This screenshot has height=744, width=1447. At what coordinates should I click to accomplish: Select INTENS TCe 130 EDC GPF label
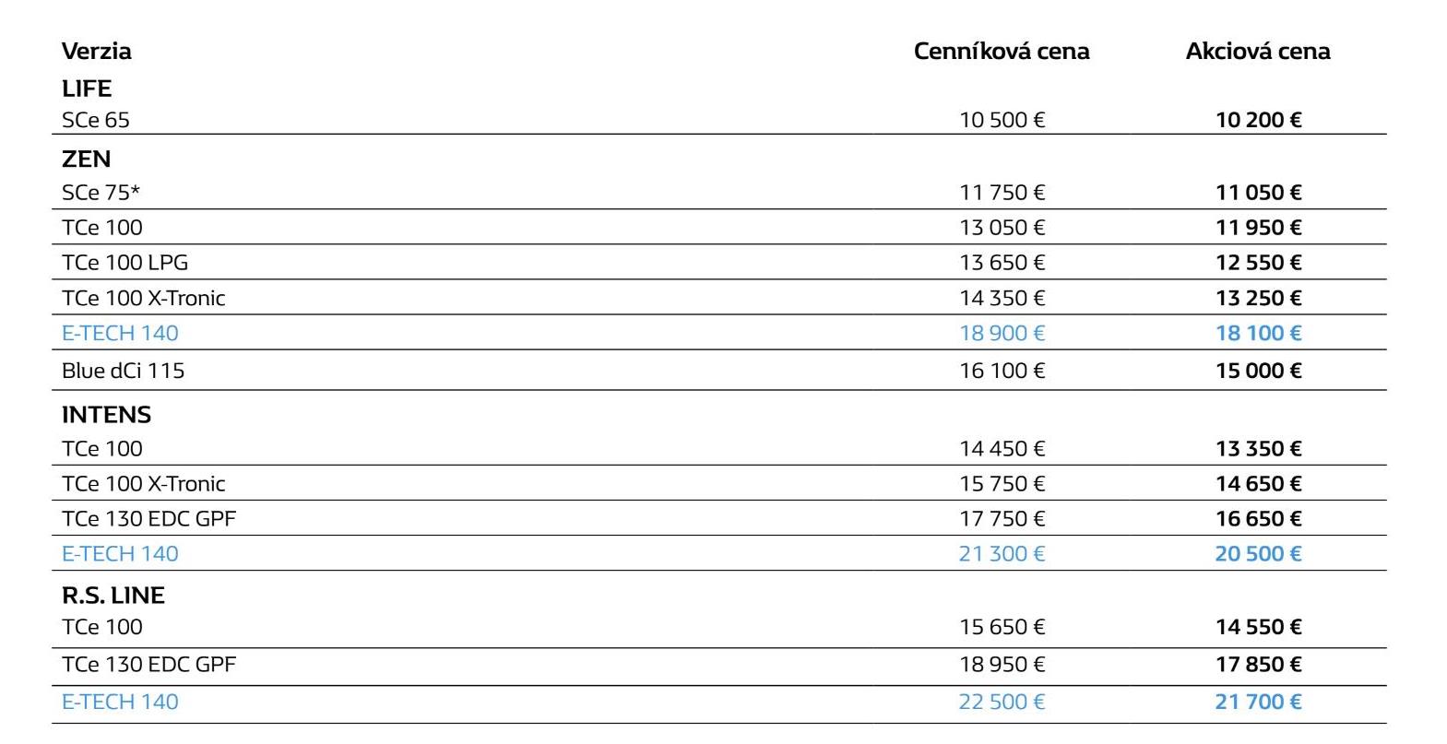pyautogui.click(x=148, y=519)
